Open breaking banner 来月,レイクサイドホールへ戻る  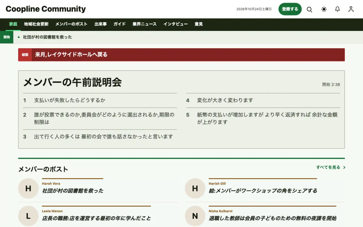click(x=71, y=55)
